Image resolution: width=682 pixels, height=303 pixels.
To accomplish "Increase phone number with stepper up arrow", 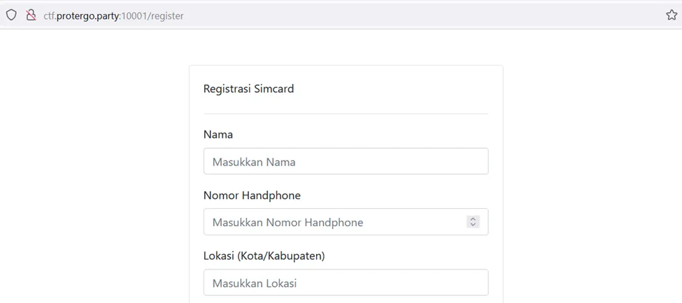I will point(473,219).
